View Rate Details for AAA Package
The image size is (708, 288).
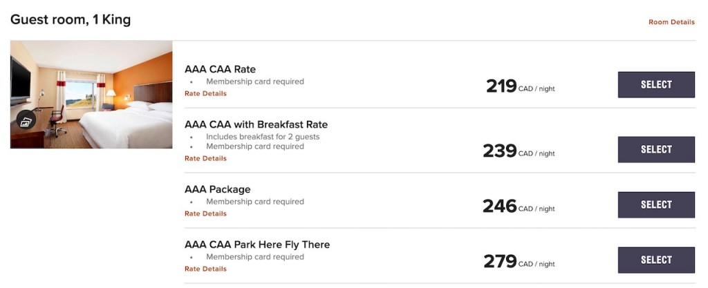click(205, 214)
